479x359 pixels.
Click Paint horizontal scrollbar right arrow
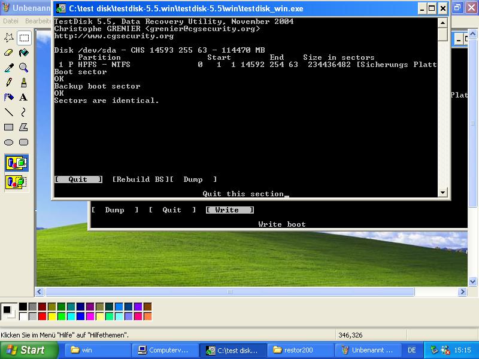coord(462,292)
